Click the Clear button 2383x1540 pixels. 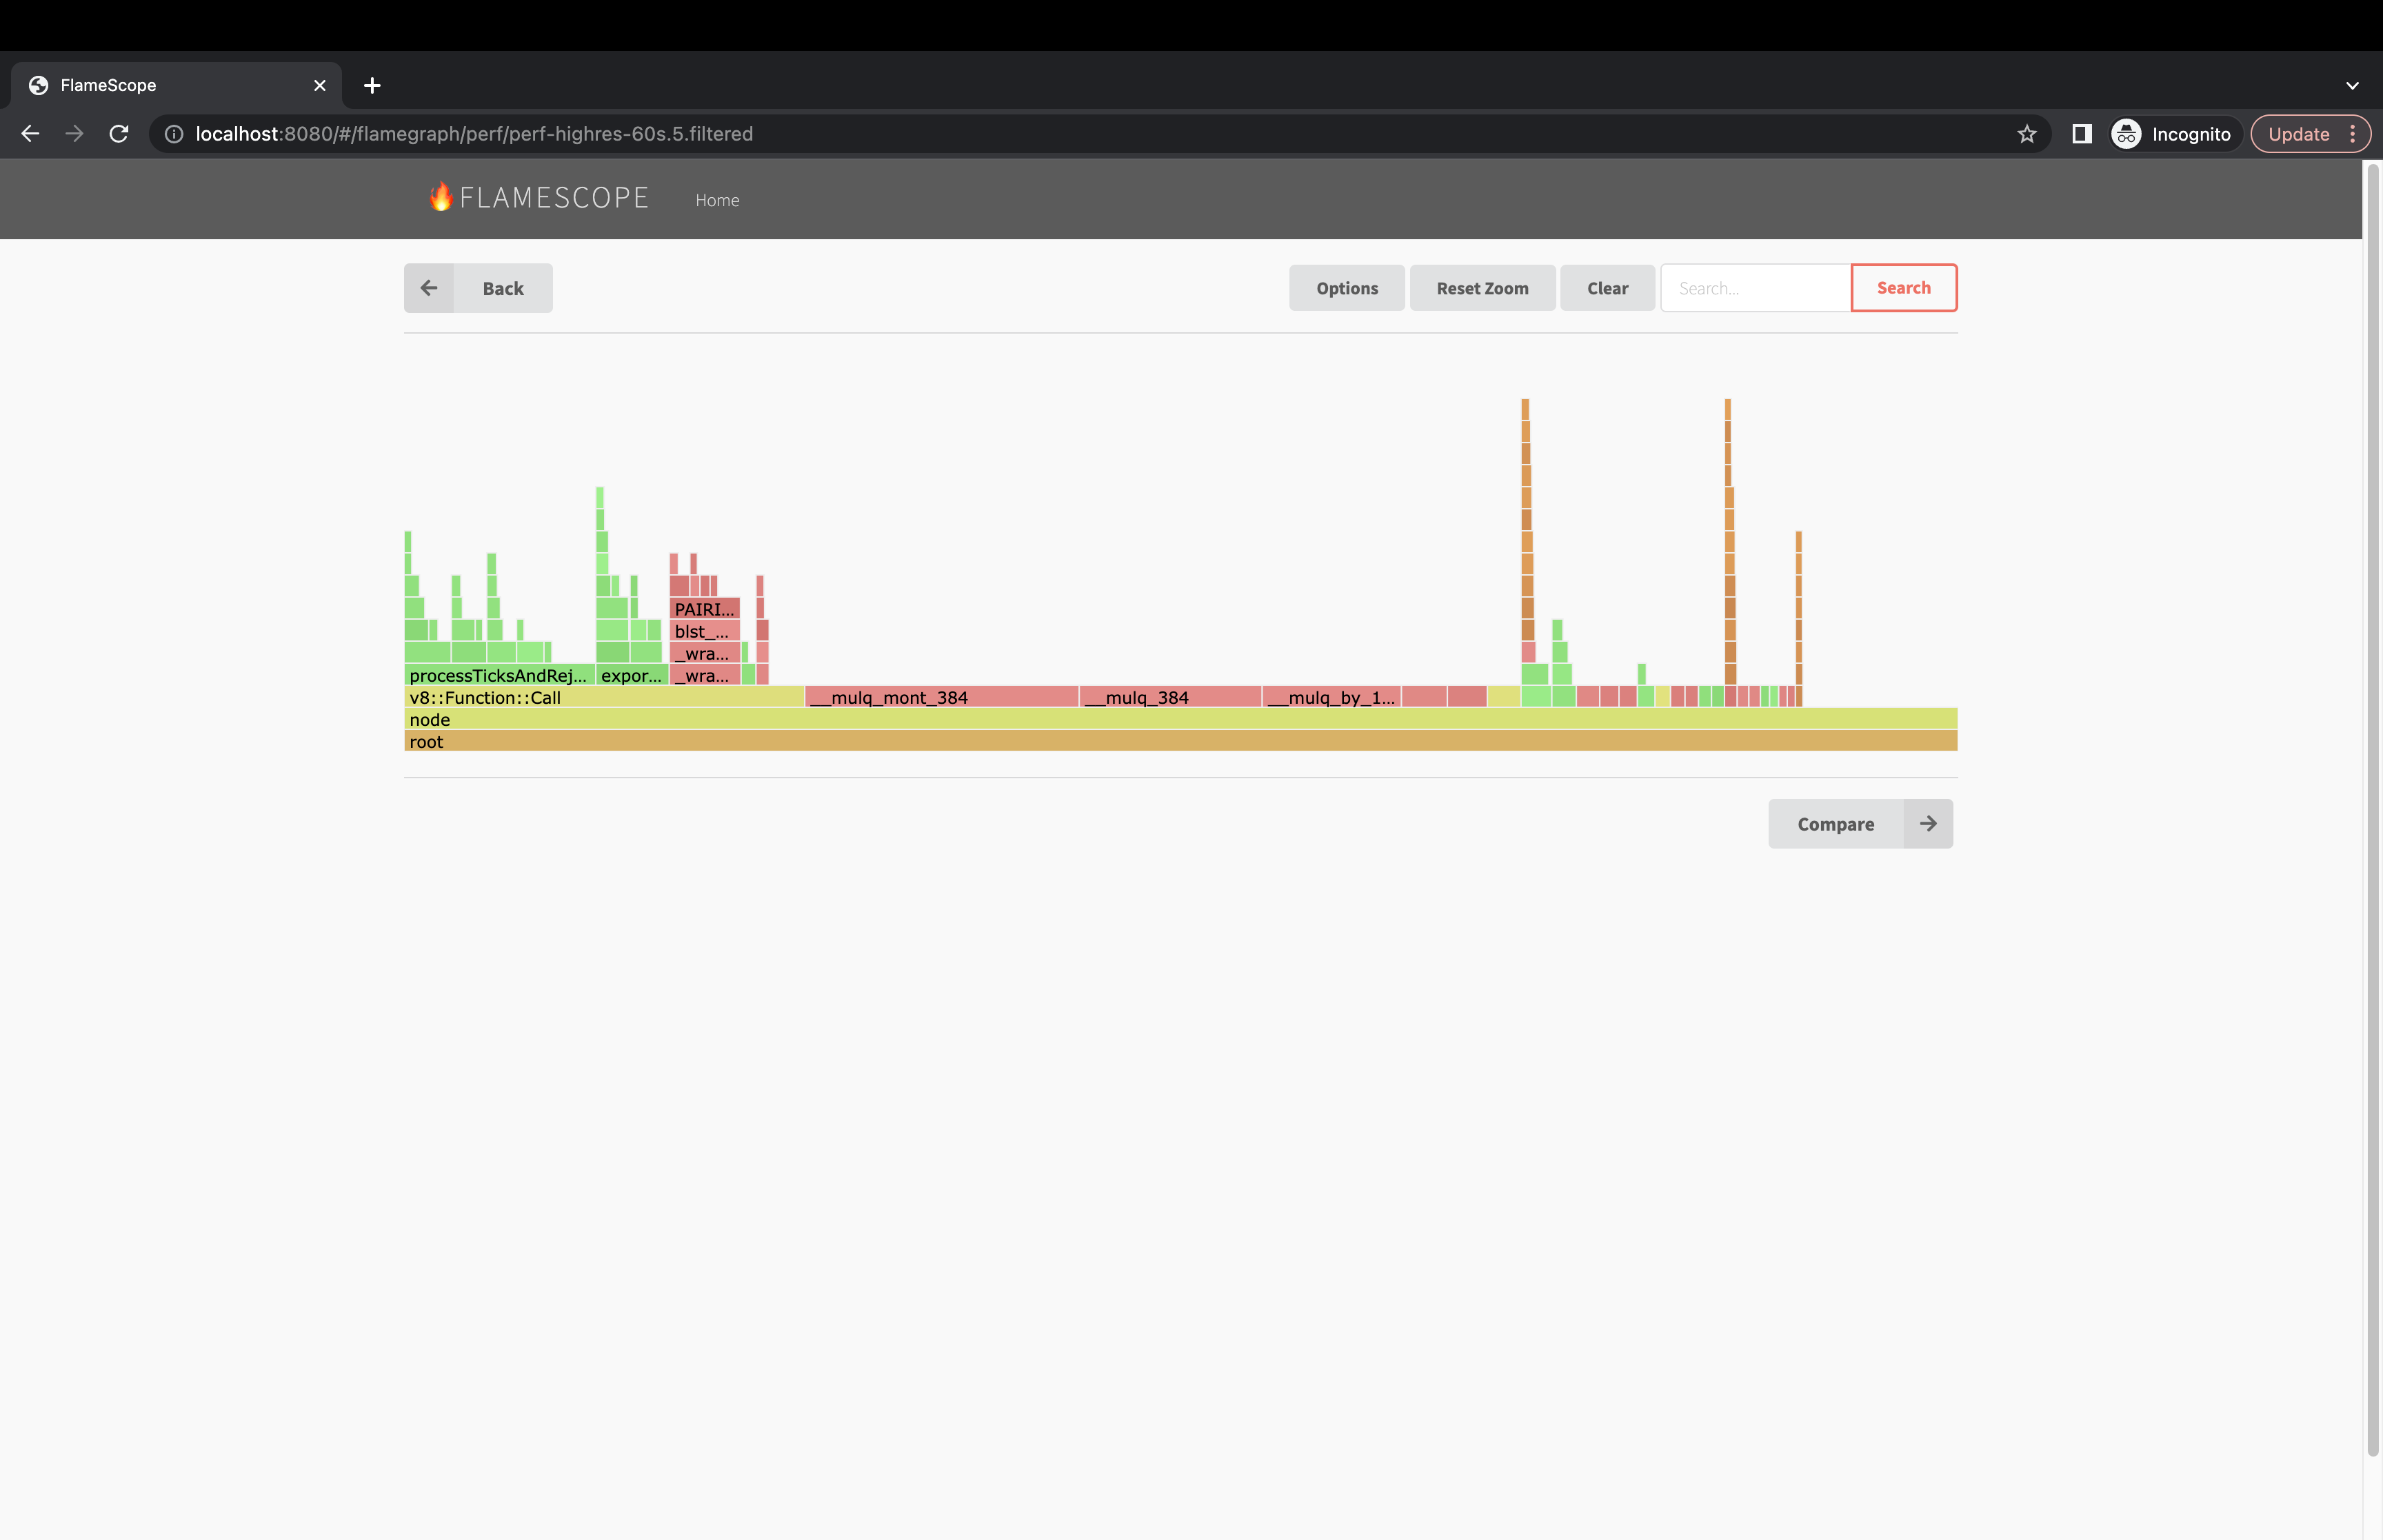tap(1606, 288)
